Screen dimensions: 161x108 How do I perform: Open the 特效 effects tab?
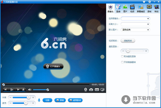coord(156,9)
